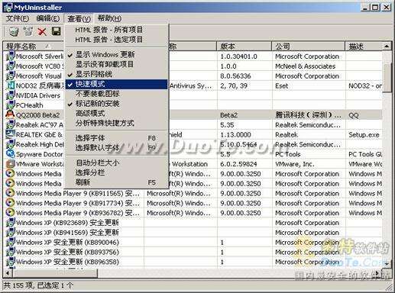The width and height of the screenshot is (395, 293).
Task: Click the floppy disk save toolbar icon
Action: pos(57,31)
